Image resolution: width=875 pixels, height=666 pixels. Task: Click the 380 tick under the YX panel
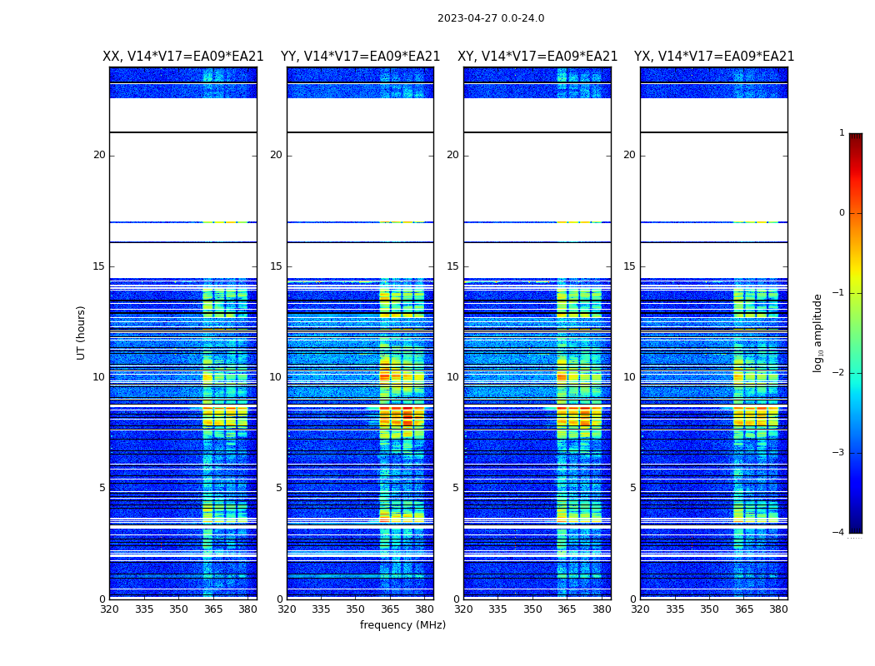pyautogui.click(x=778, y=609)
